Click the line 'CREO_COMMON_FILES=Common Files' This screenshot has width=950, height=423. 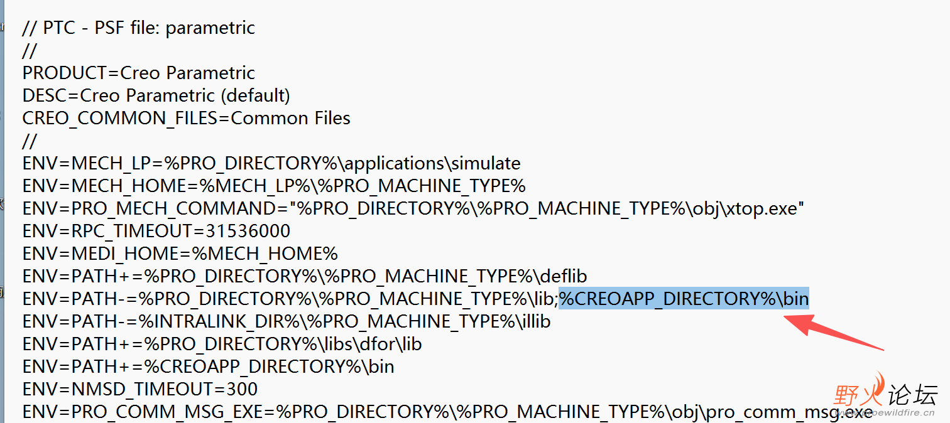pyautogui.click(x=186, y=118)
